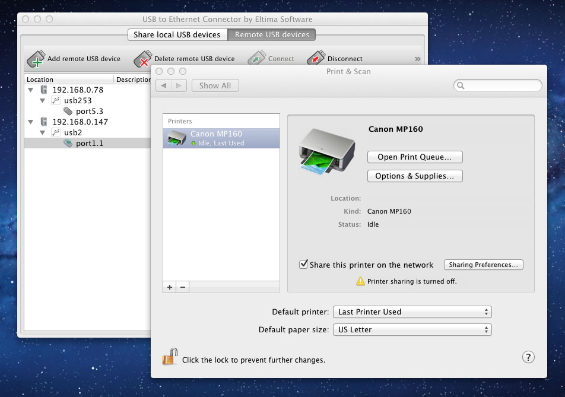The width and height of the screenshot is (565, 397).
Task: Zoom the USB to Ethernet Connector window
Action: (x=49, y=19)
